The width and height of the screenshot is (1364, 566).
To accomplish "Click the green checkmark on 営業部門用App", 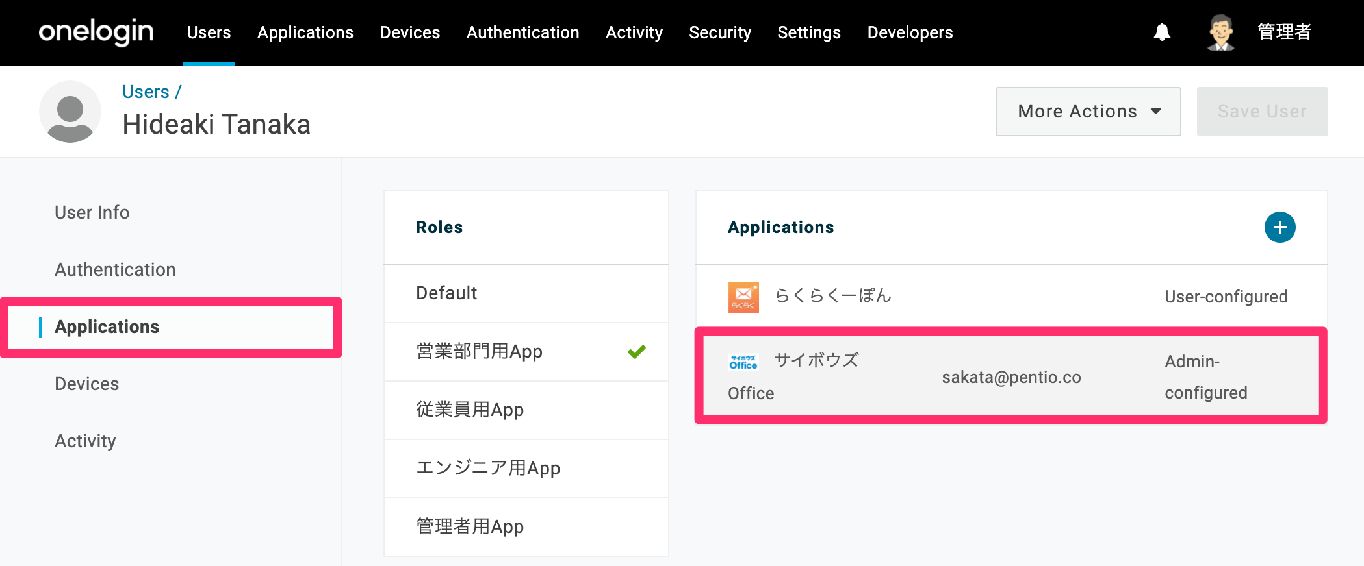I will click(637, 351).
